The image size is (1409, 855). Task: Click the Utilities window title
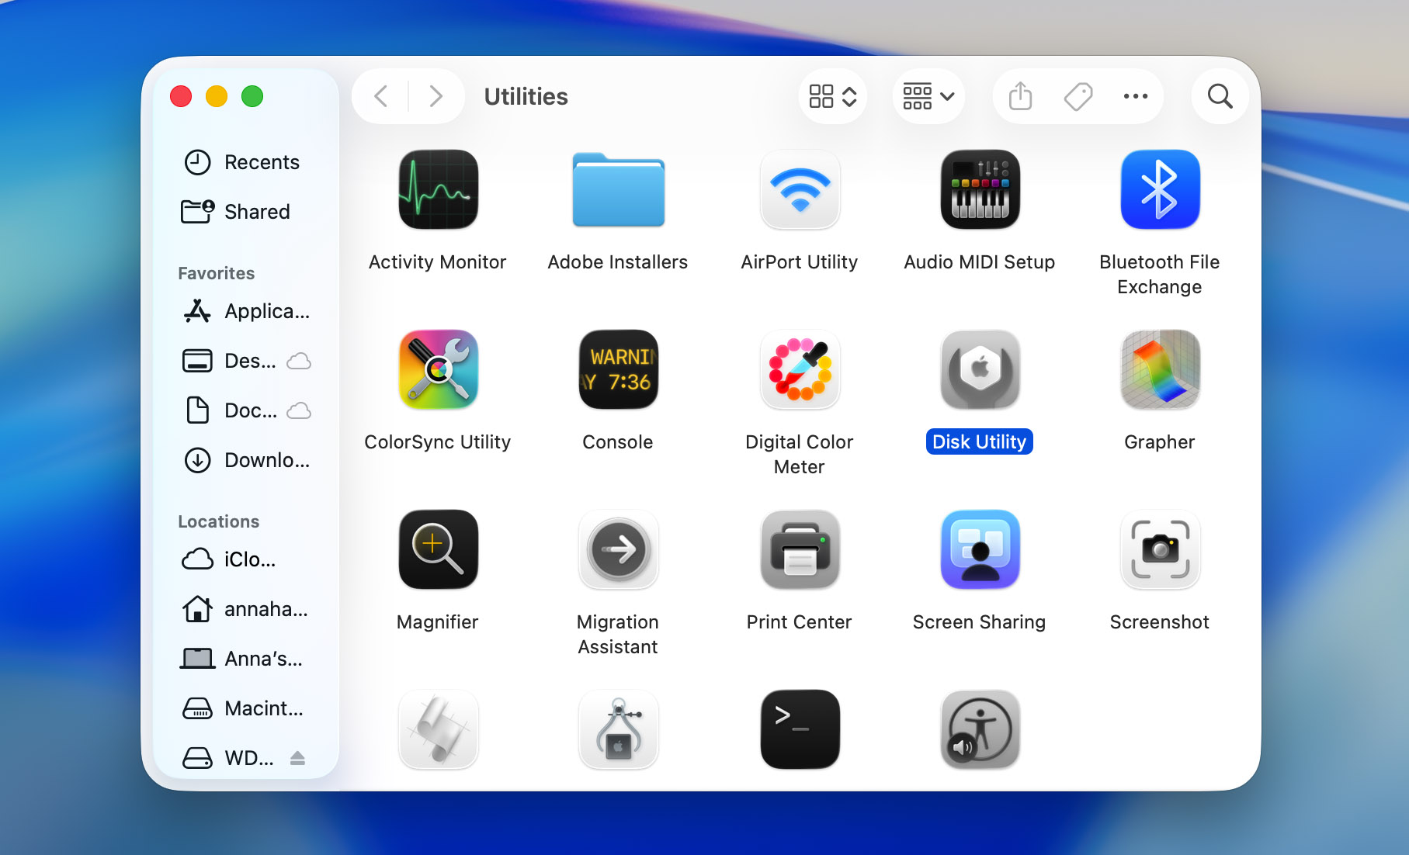(526, 96)
